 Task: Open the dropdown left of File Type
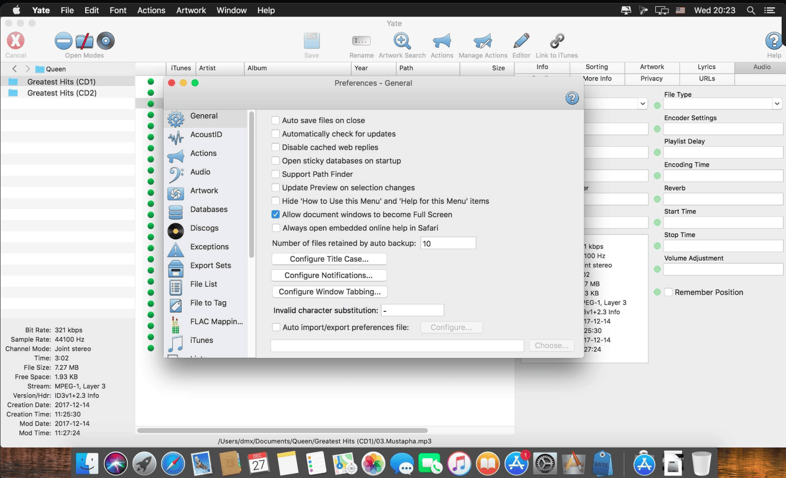643,104
